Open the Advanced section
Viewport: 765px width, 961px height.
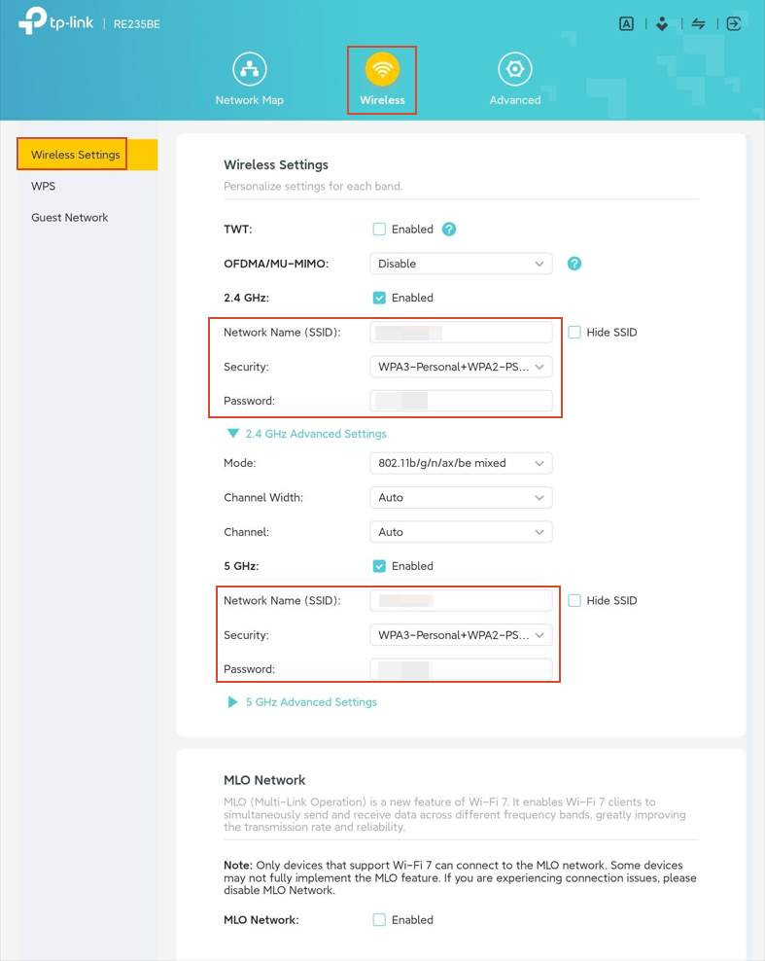tap(515, 80)
